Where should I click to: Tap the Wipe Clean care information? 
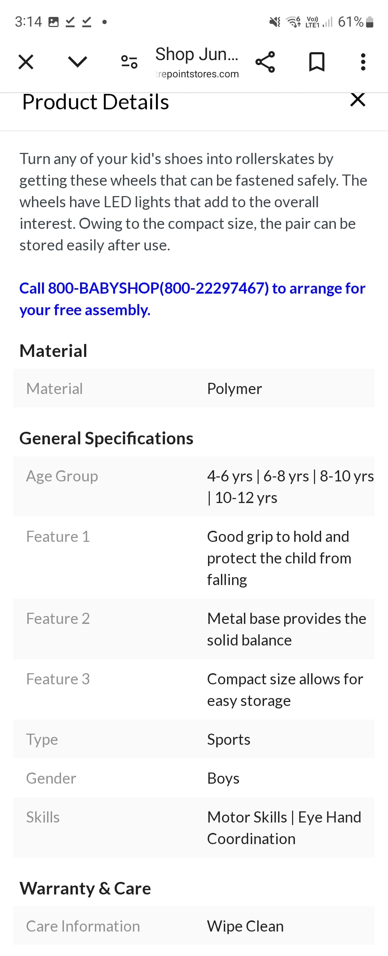[x=245, y=926]
